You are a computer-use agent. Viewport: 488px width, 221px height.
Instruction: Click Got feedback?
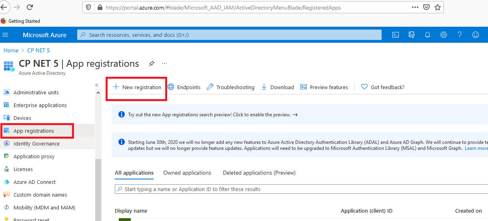pos(382,87)
